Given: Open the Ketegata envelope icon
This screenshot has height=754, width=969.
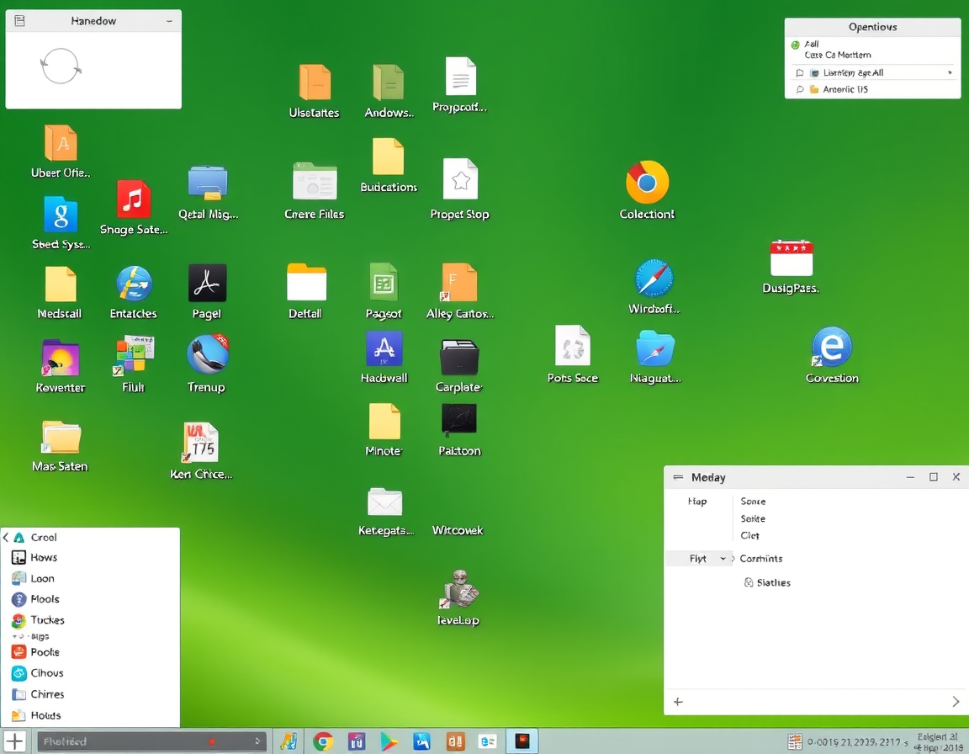Looking at the screenshot, I should tap(384, 502).
